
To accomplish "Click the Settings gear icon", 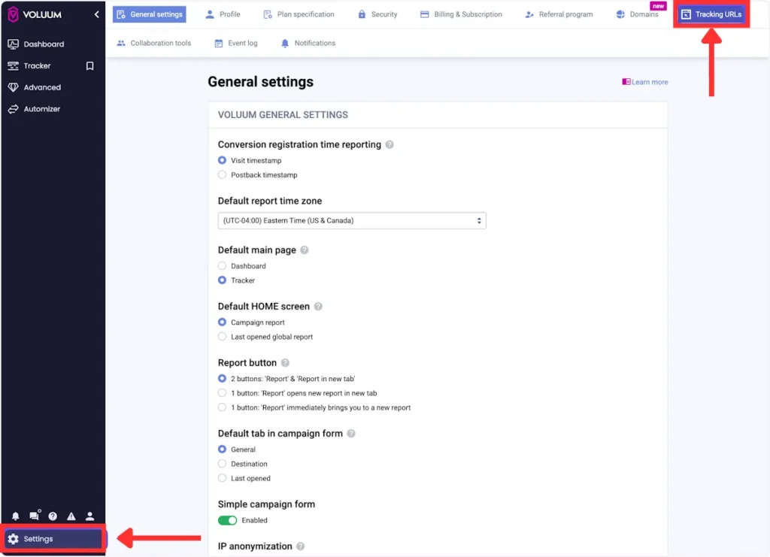I will [x=14, y=539].
